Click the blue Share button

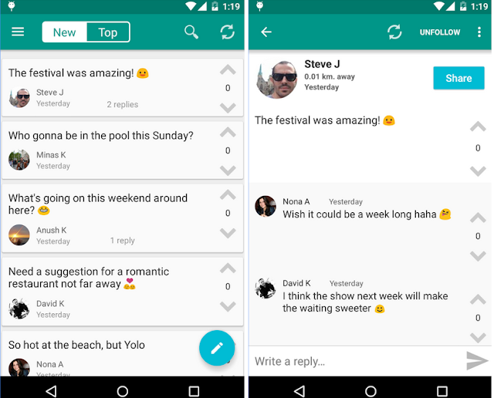coord(458,78)
